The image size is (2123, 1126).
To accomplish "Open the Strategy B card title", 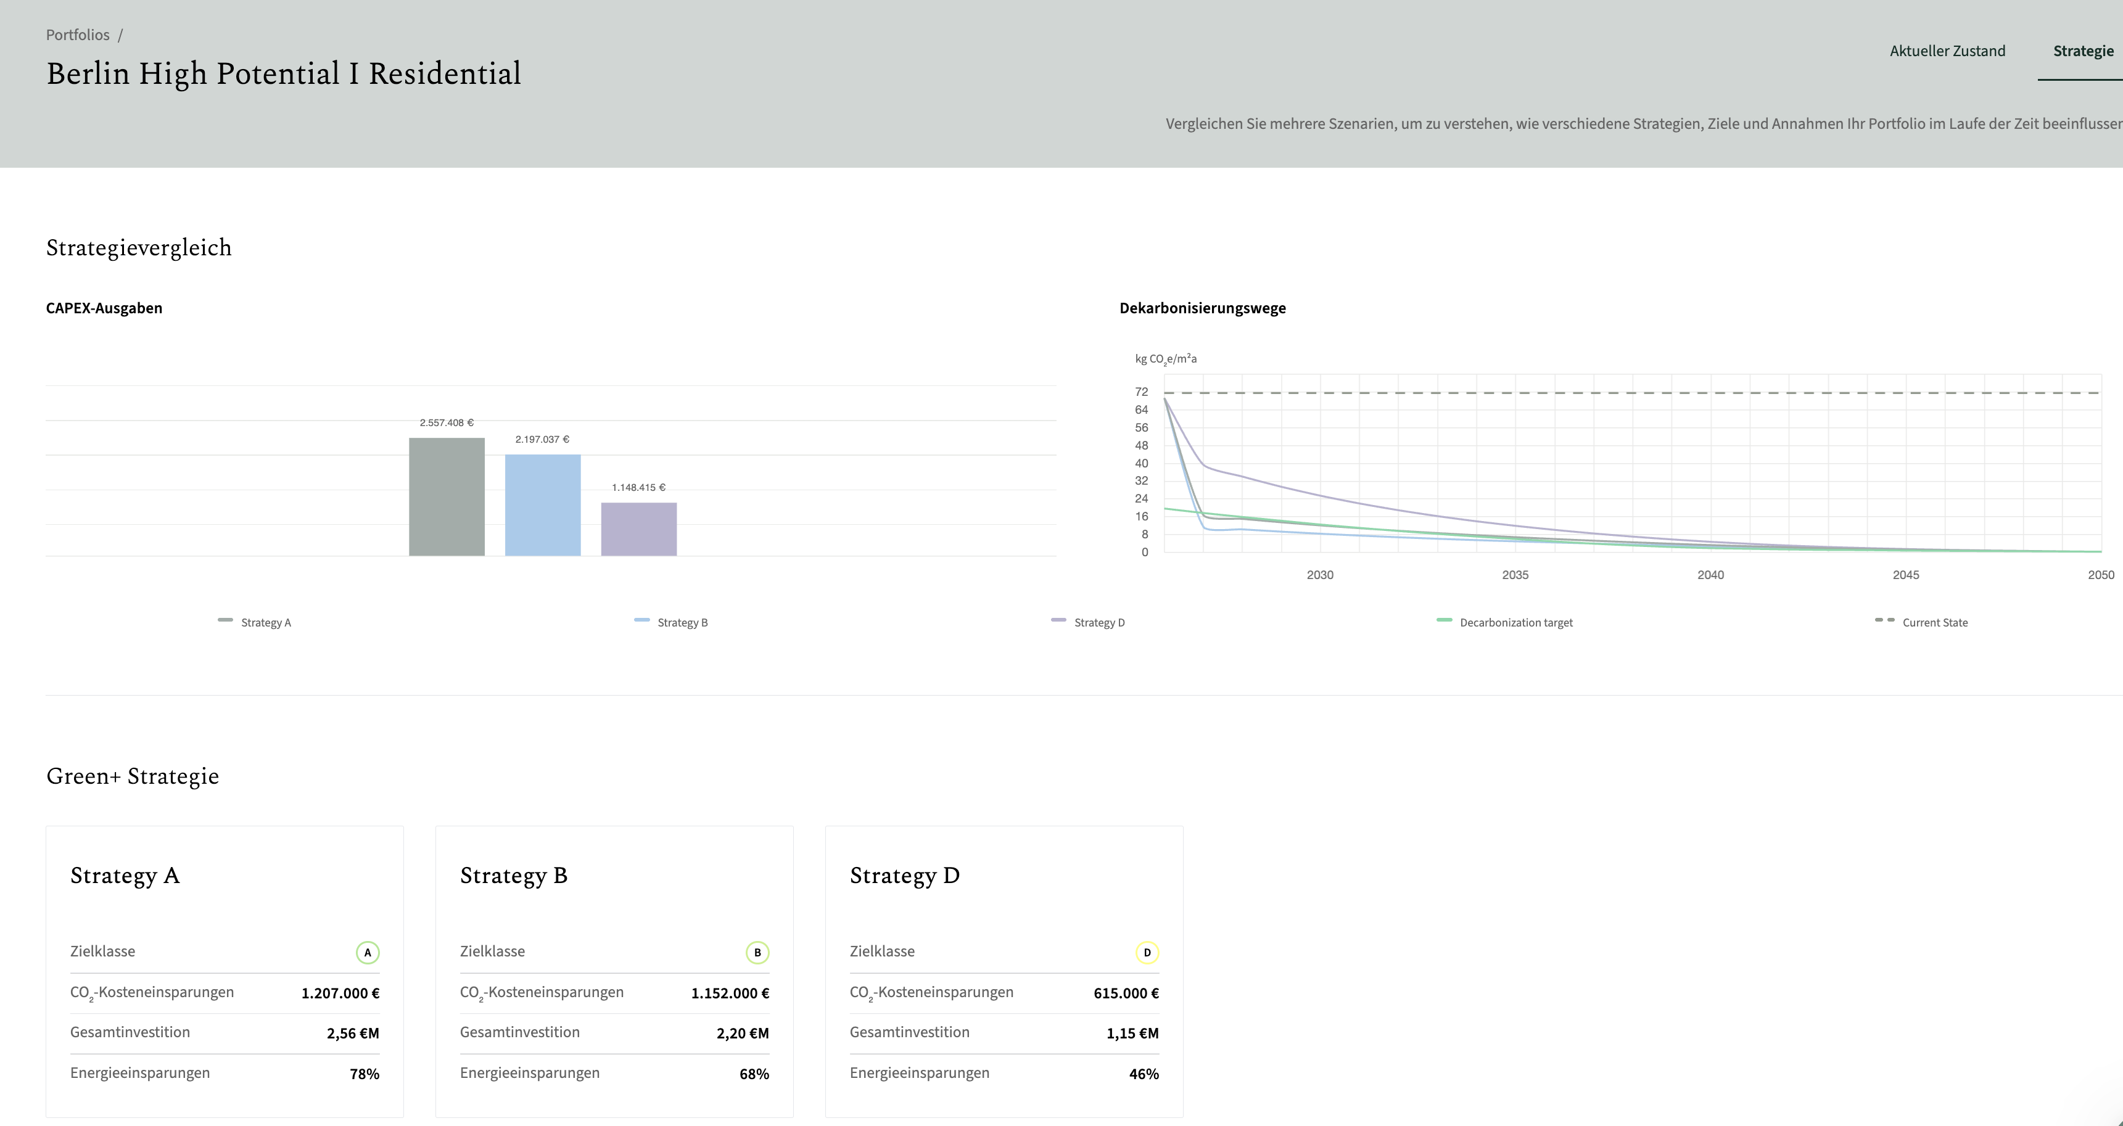I will pyautogui.click(x=514, y=875).
